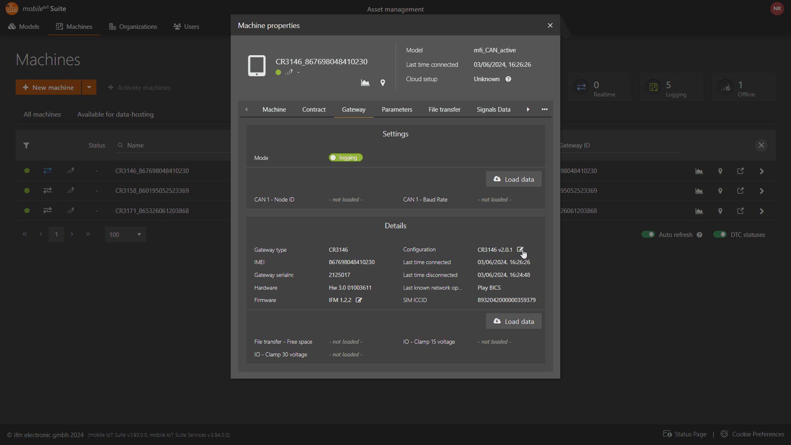Image resolution: width=791 pixels, height=445 pixels.
Task: Click location pin for CR3171 row
Action: click(x=720, y=211)
